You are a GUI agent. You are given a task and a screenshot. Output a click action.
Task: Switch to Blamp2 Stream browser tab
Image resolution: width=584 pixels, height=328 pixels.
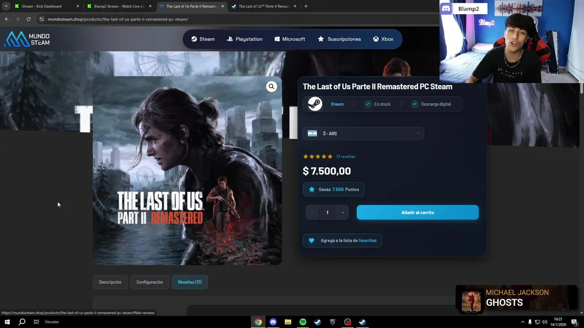click(119, 6)
